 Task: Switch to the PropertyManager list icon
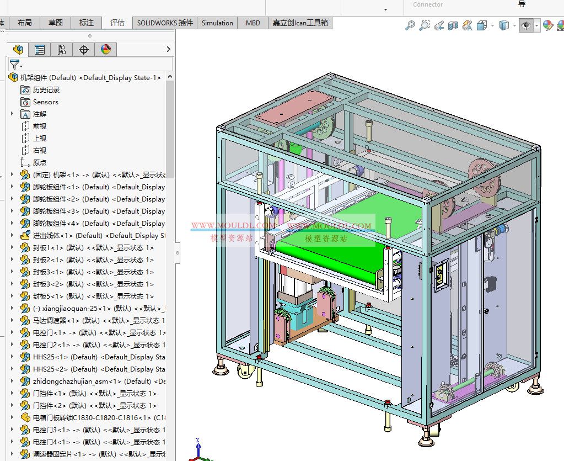tap(40, 49)
